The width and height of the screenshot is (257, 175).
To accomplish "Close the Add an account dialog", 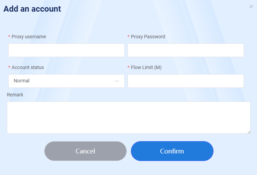I will click(251, 6).
